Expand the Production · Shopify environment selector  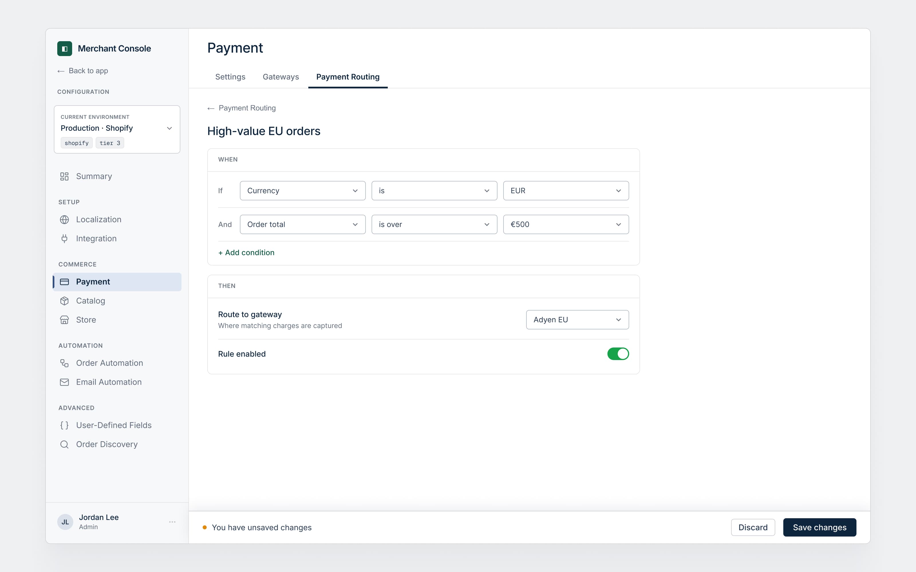117,129
